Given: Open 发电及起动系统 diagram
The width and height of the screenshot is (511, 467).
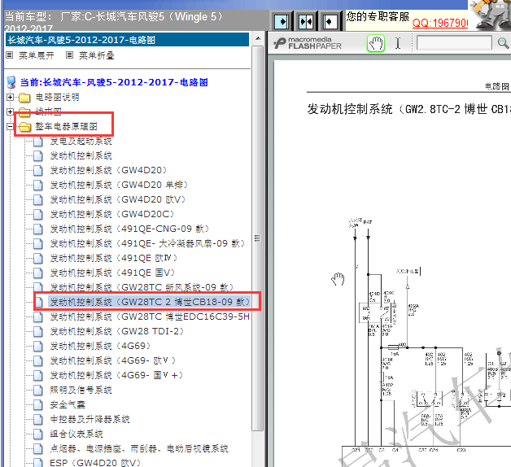Looking at the screenshot, I should coord(81,141).
